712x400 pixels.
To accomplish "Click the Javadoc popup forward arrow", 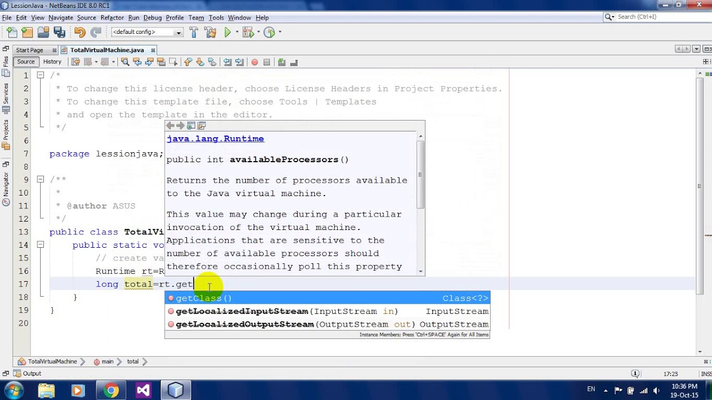I will coord(180,126).
